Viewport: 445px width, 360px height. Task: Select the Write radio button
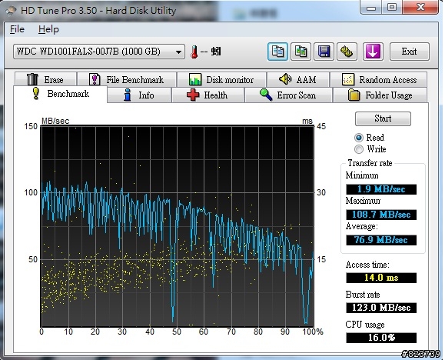(x=359, y=149)
